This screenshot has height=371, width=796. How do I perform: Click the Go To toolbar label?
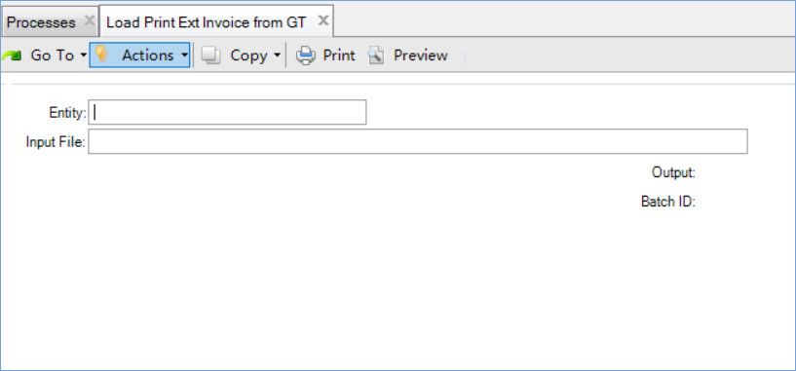pos(53,55)
